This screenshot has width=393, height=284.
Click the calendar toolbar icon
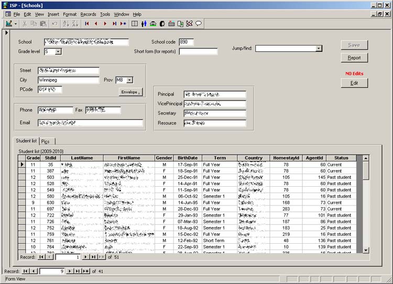pyautogui.click(x=171, y=24)
